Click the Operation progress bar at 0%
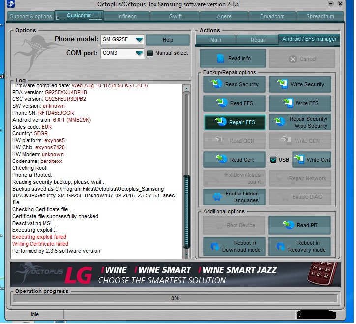 pyautogui.click(x=175, y=298)
